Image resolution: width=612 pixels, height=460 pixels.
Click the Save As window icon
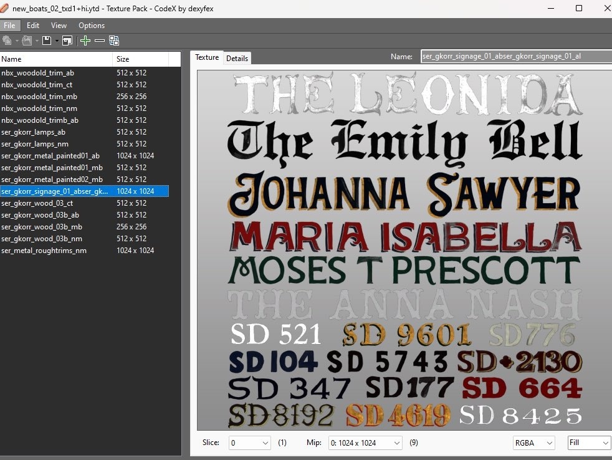[x=67, y=41]
